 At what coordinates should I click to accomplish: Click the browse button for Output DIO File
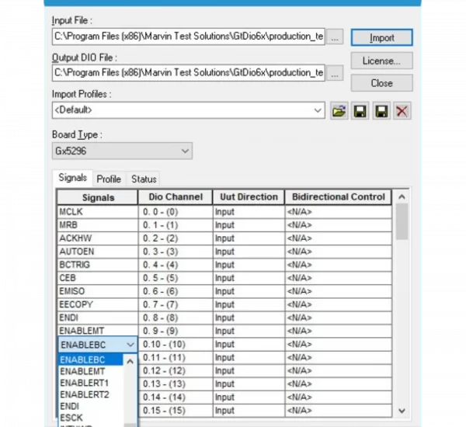(x=335, y=73)
